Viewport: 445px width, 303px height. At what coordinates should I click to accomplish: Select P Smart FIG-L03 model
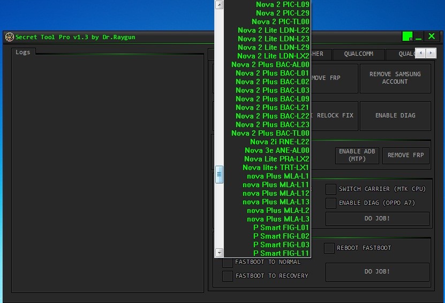(267, 245)
